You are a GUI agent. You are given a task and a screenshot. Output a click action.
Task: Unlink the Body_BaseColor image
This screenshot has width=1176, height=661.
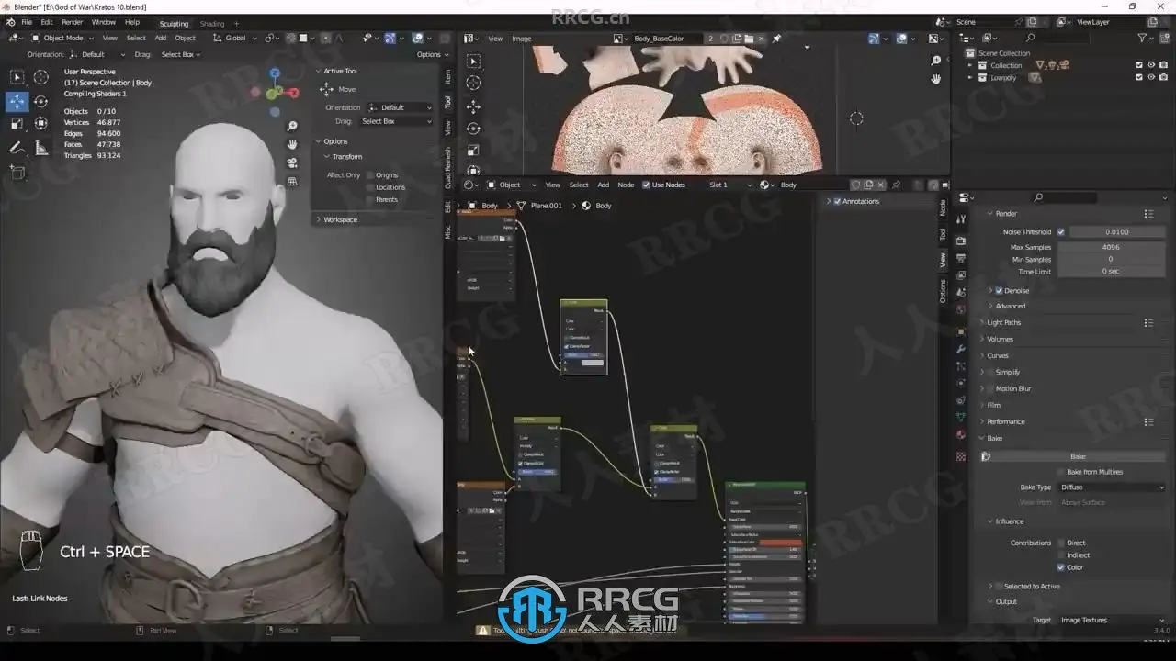pyautogui.click(x=762, y=39)
